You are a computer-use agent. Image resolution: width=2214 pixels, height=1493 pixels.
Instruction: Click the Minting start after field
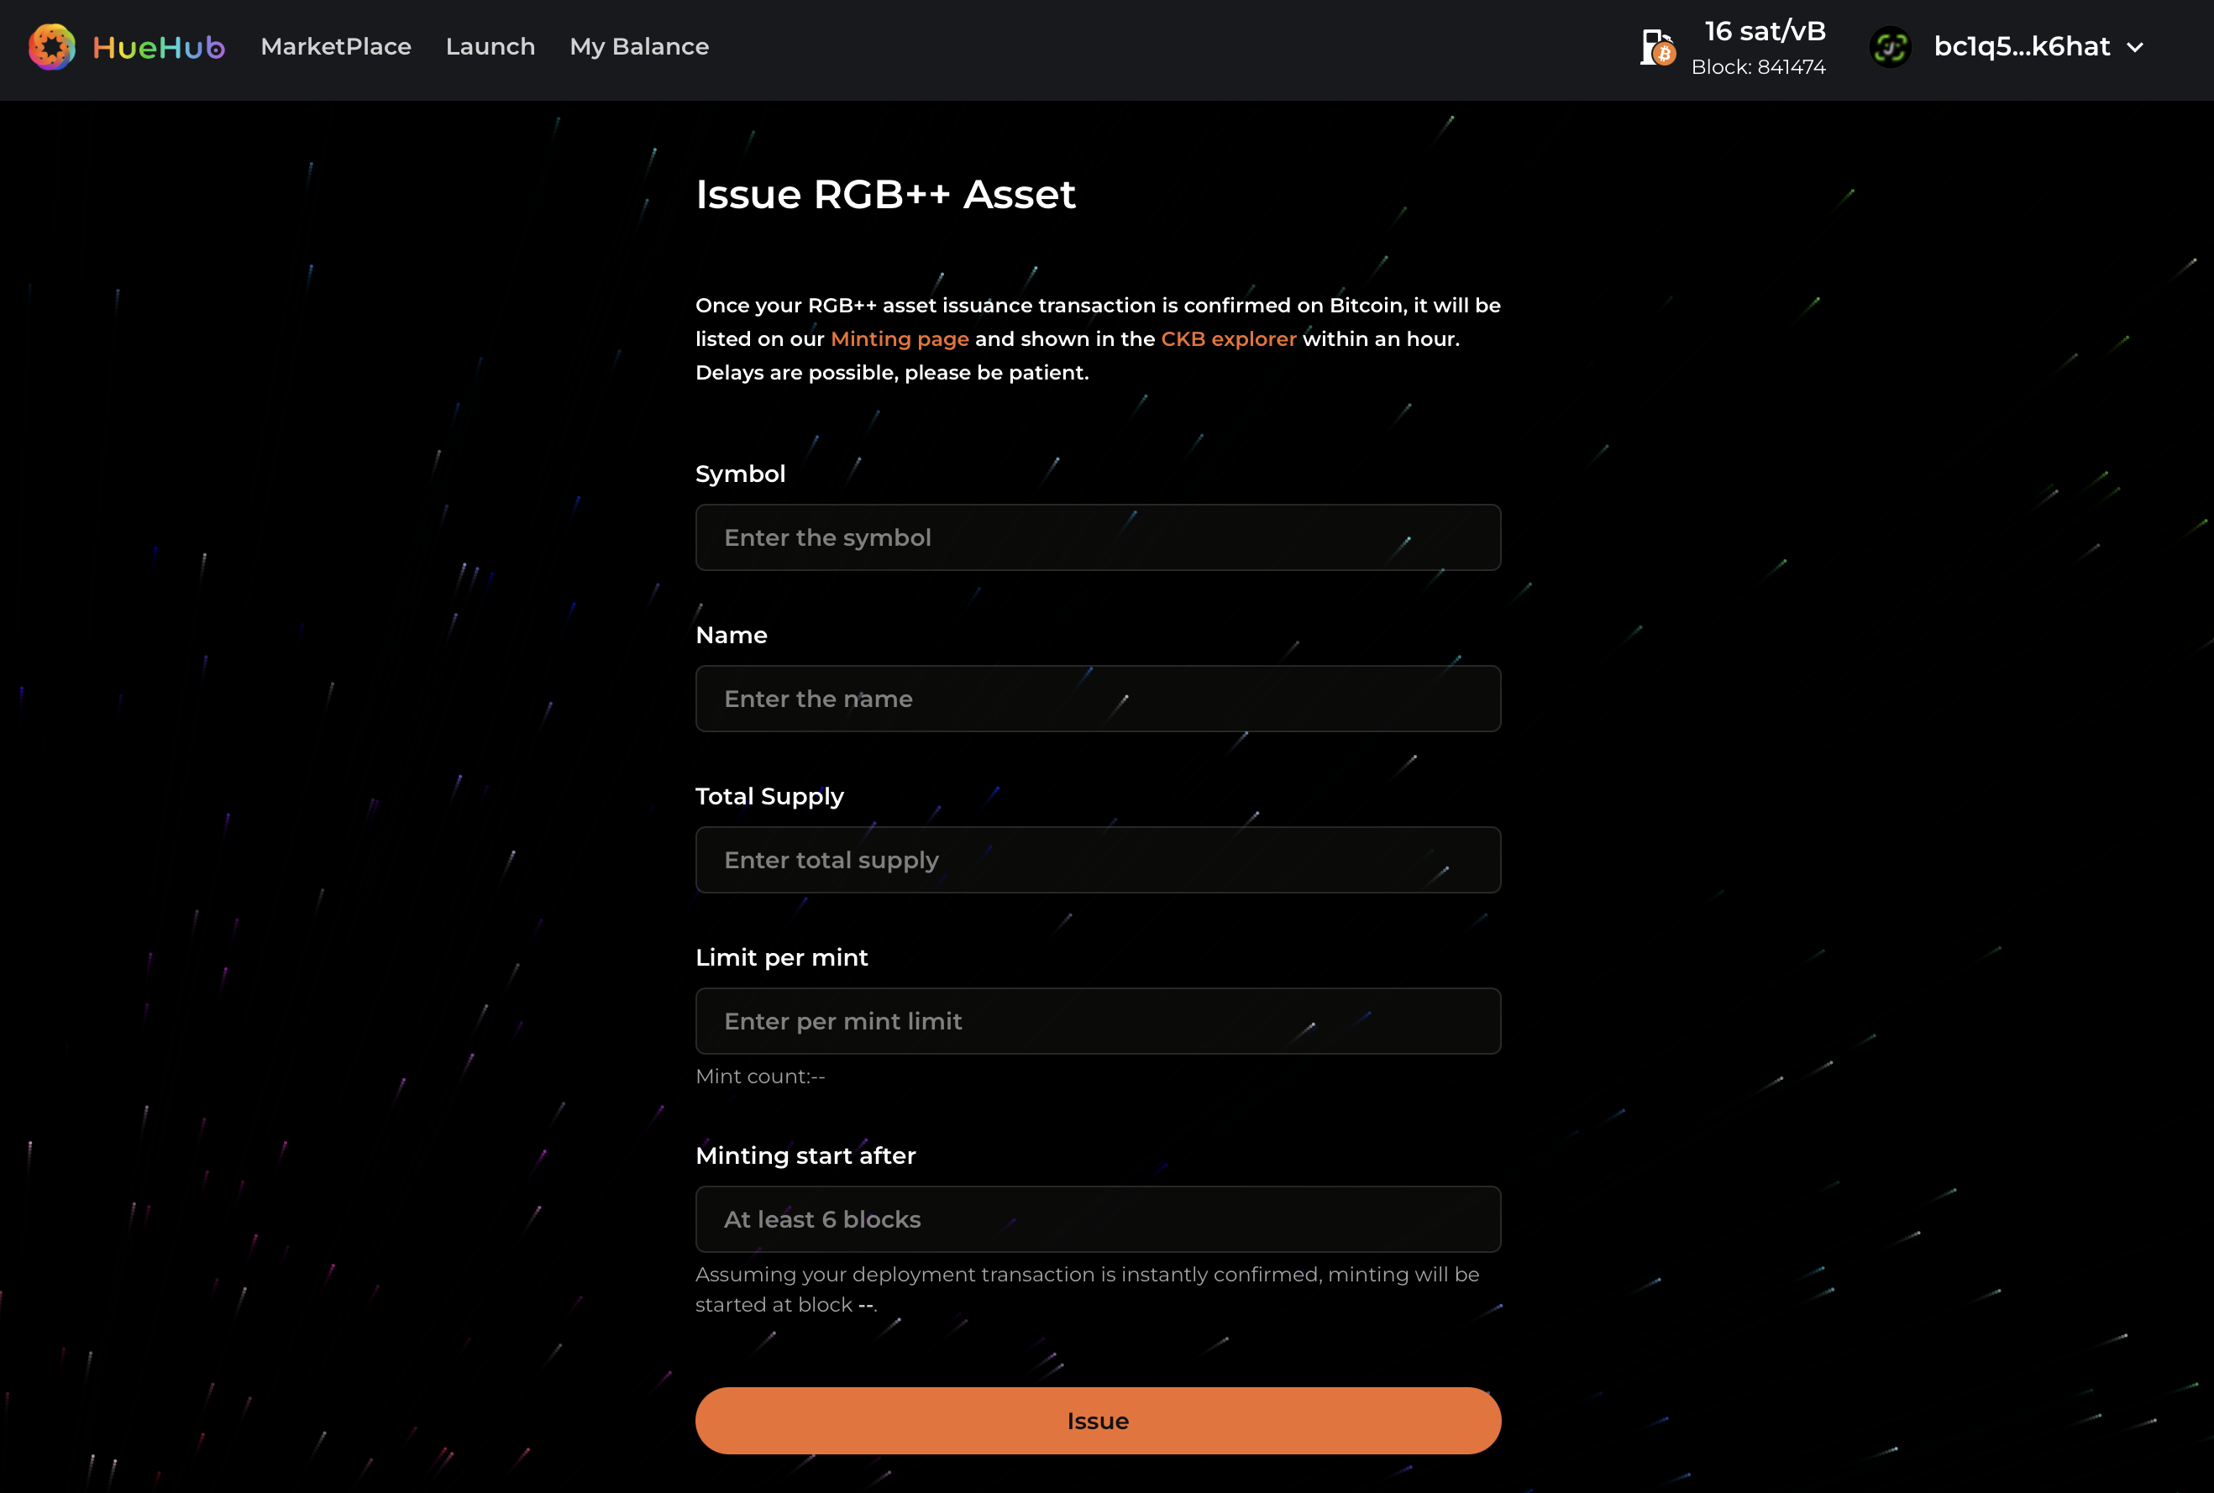pyautogui.click(x=1098, y=1218)
